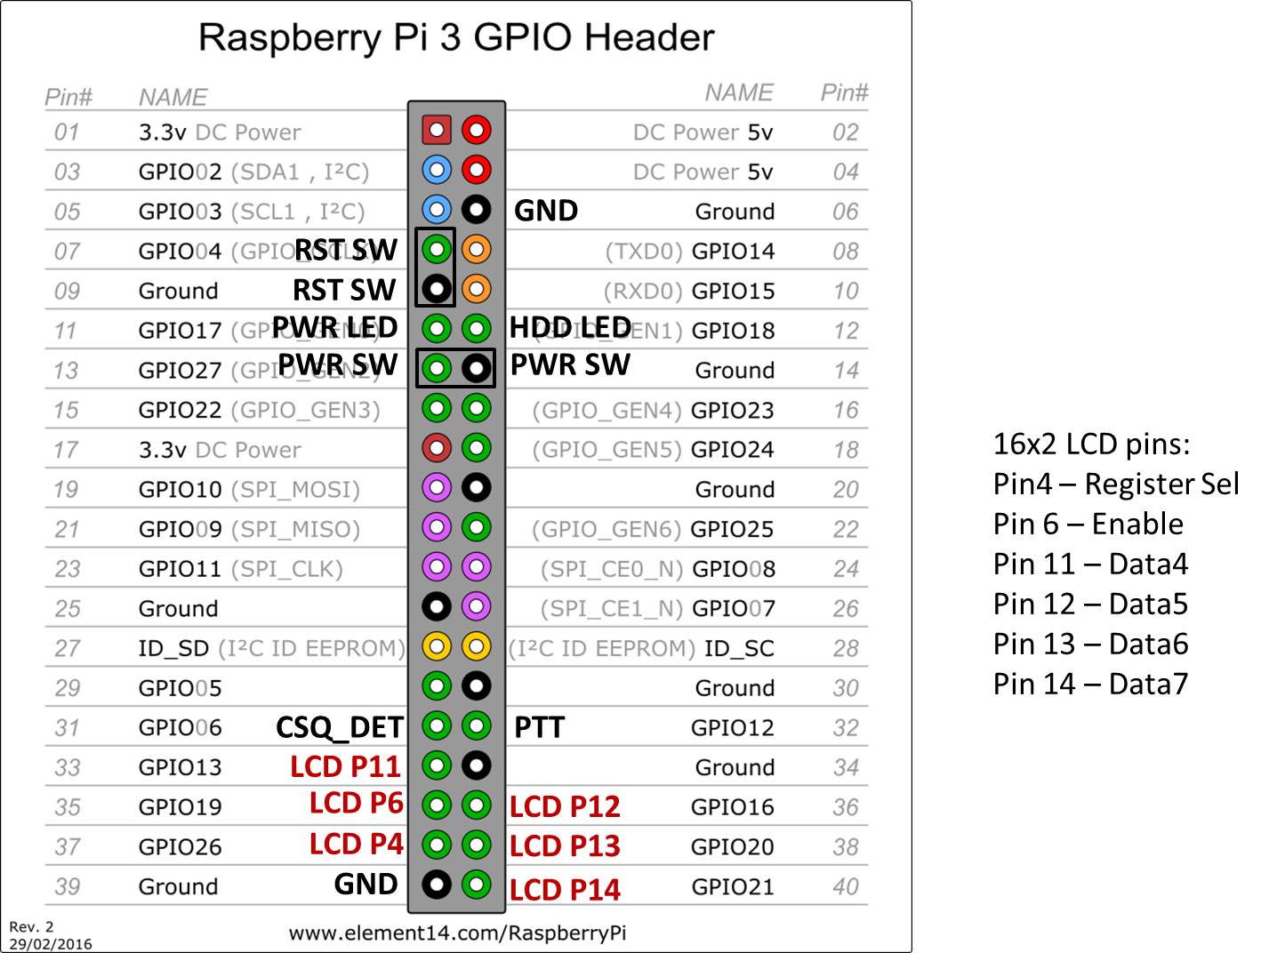1261x953 pixels.
Task: Click the square 3.3v power pin 01
Action: coord(436,131)
